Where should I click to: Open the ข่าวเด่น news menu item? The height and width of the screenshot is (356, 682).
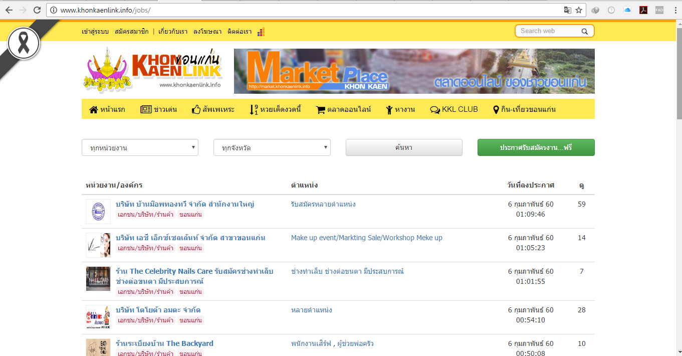point(158,109)
